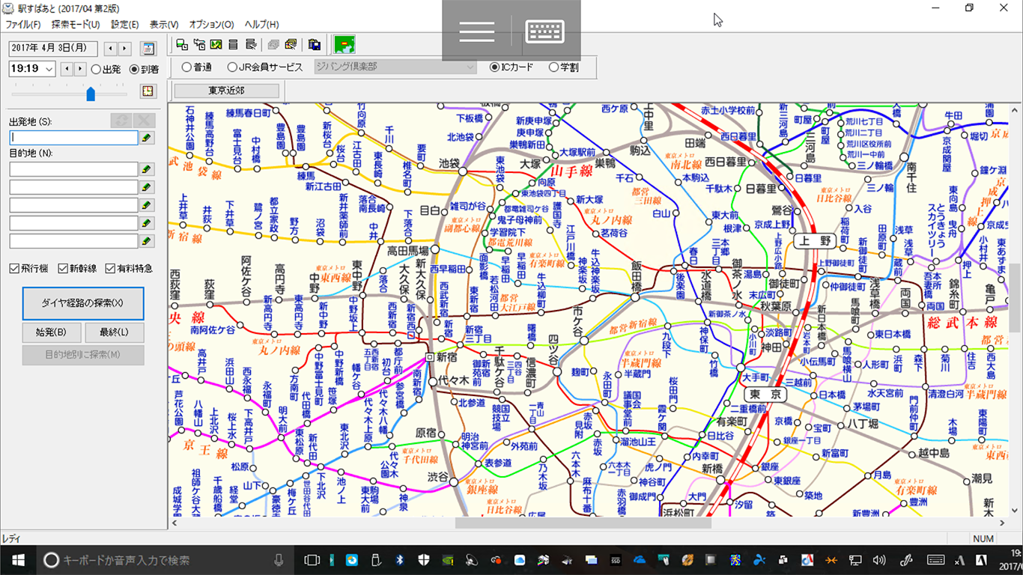Click the ダイヤ経路の探索(X) button
1023x575 pixels.
coord(83,303)
